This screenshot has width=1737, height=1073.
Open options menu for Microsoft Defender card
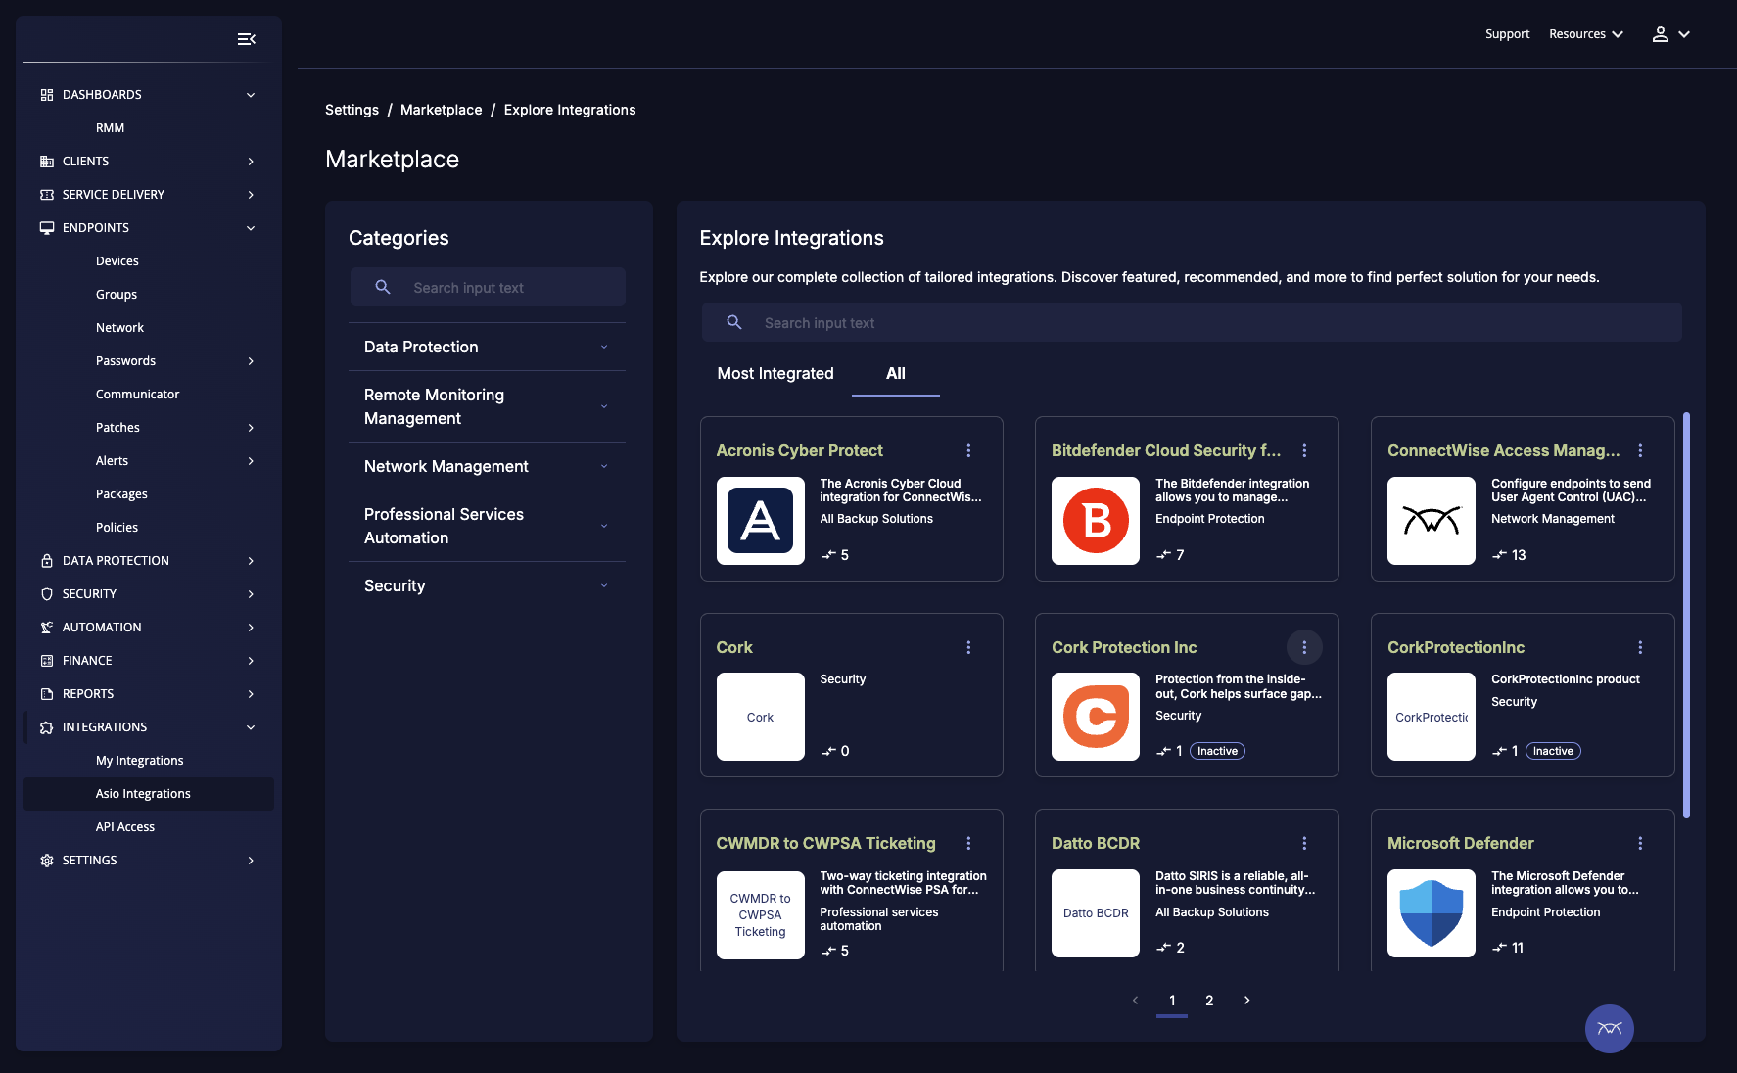point(1640,843)
